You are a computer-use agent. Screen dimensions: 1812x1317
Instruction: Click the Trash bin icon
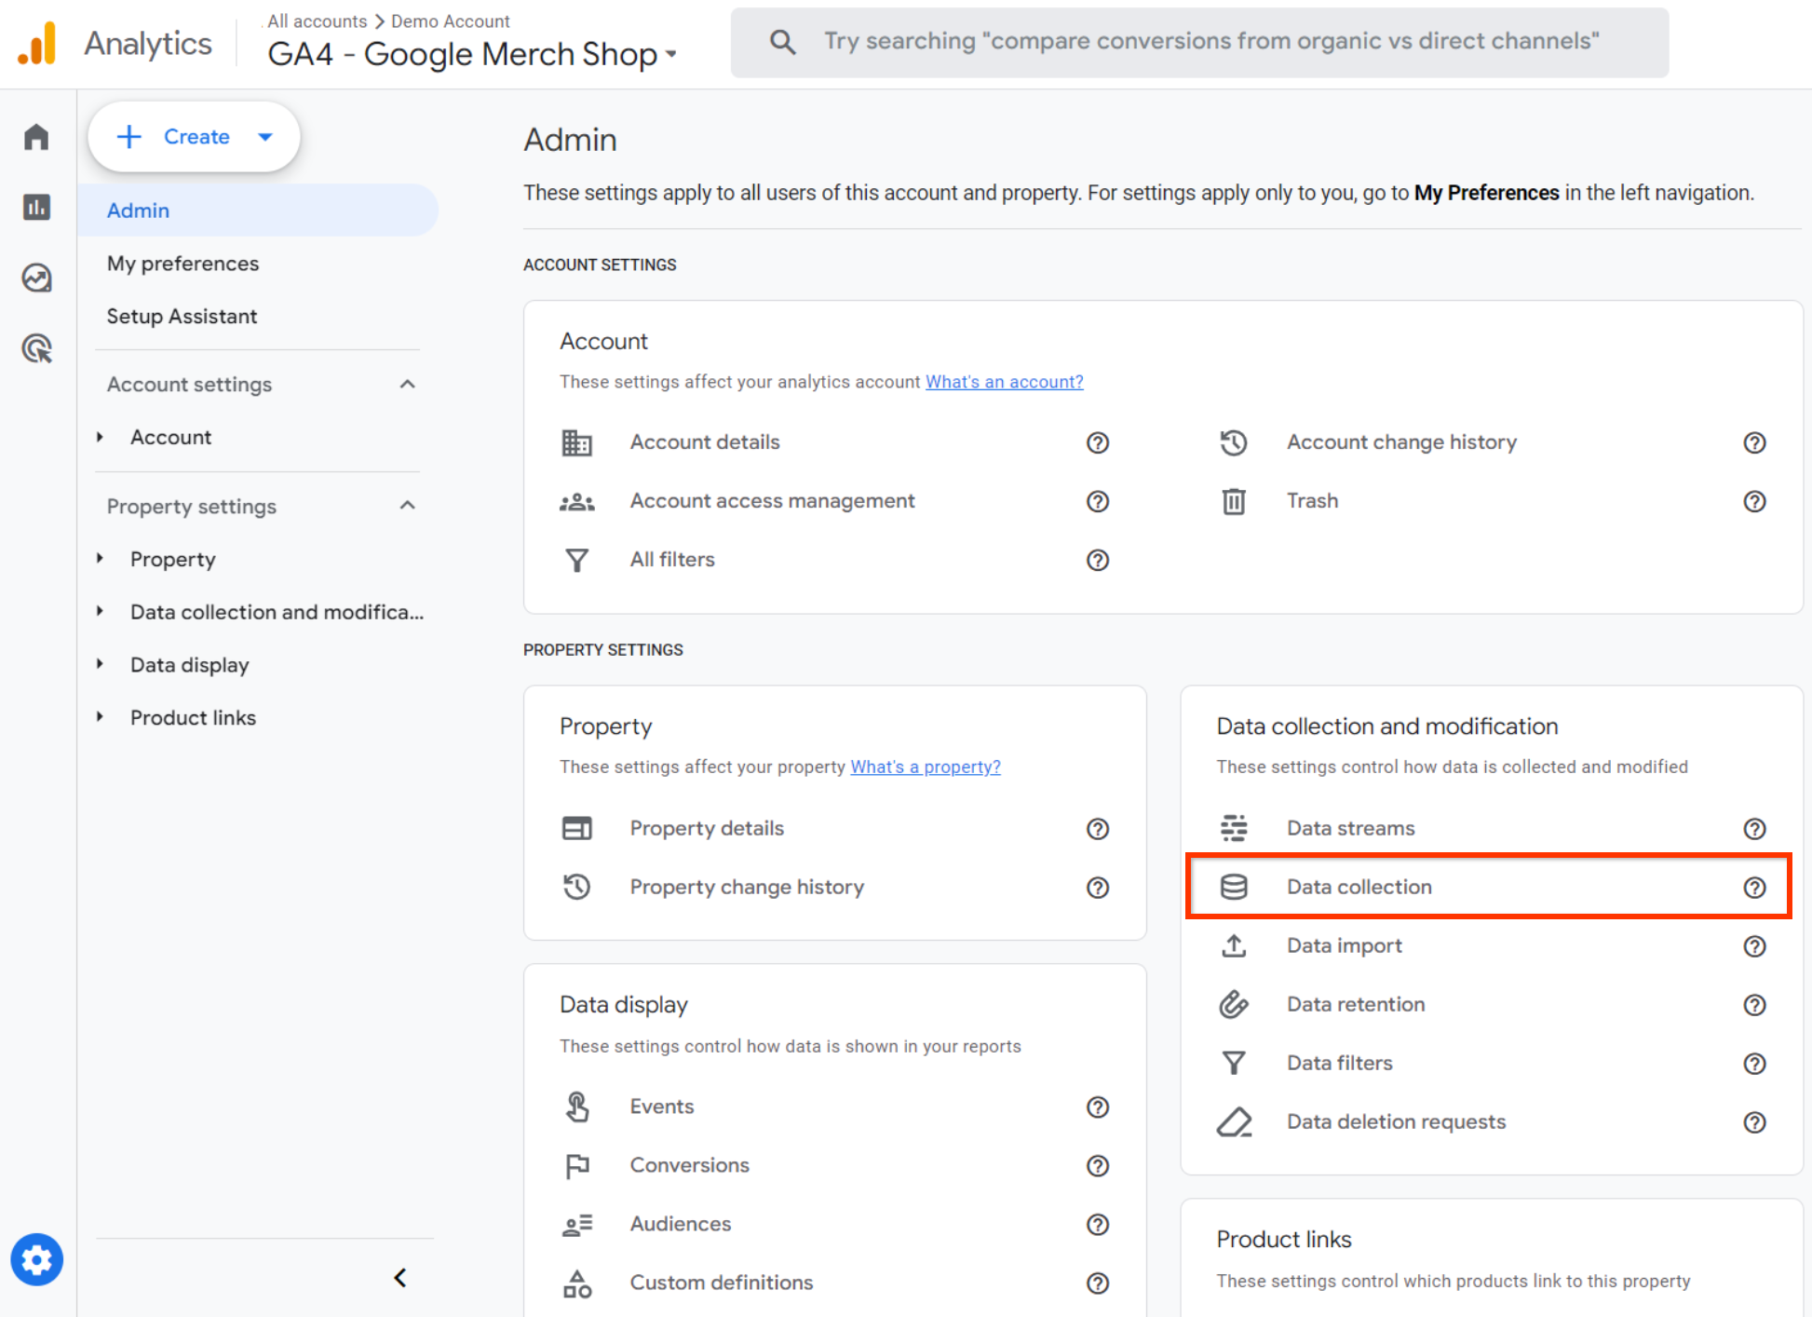click(x=1233, y=501)
